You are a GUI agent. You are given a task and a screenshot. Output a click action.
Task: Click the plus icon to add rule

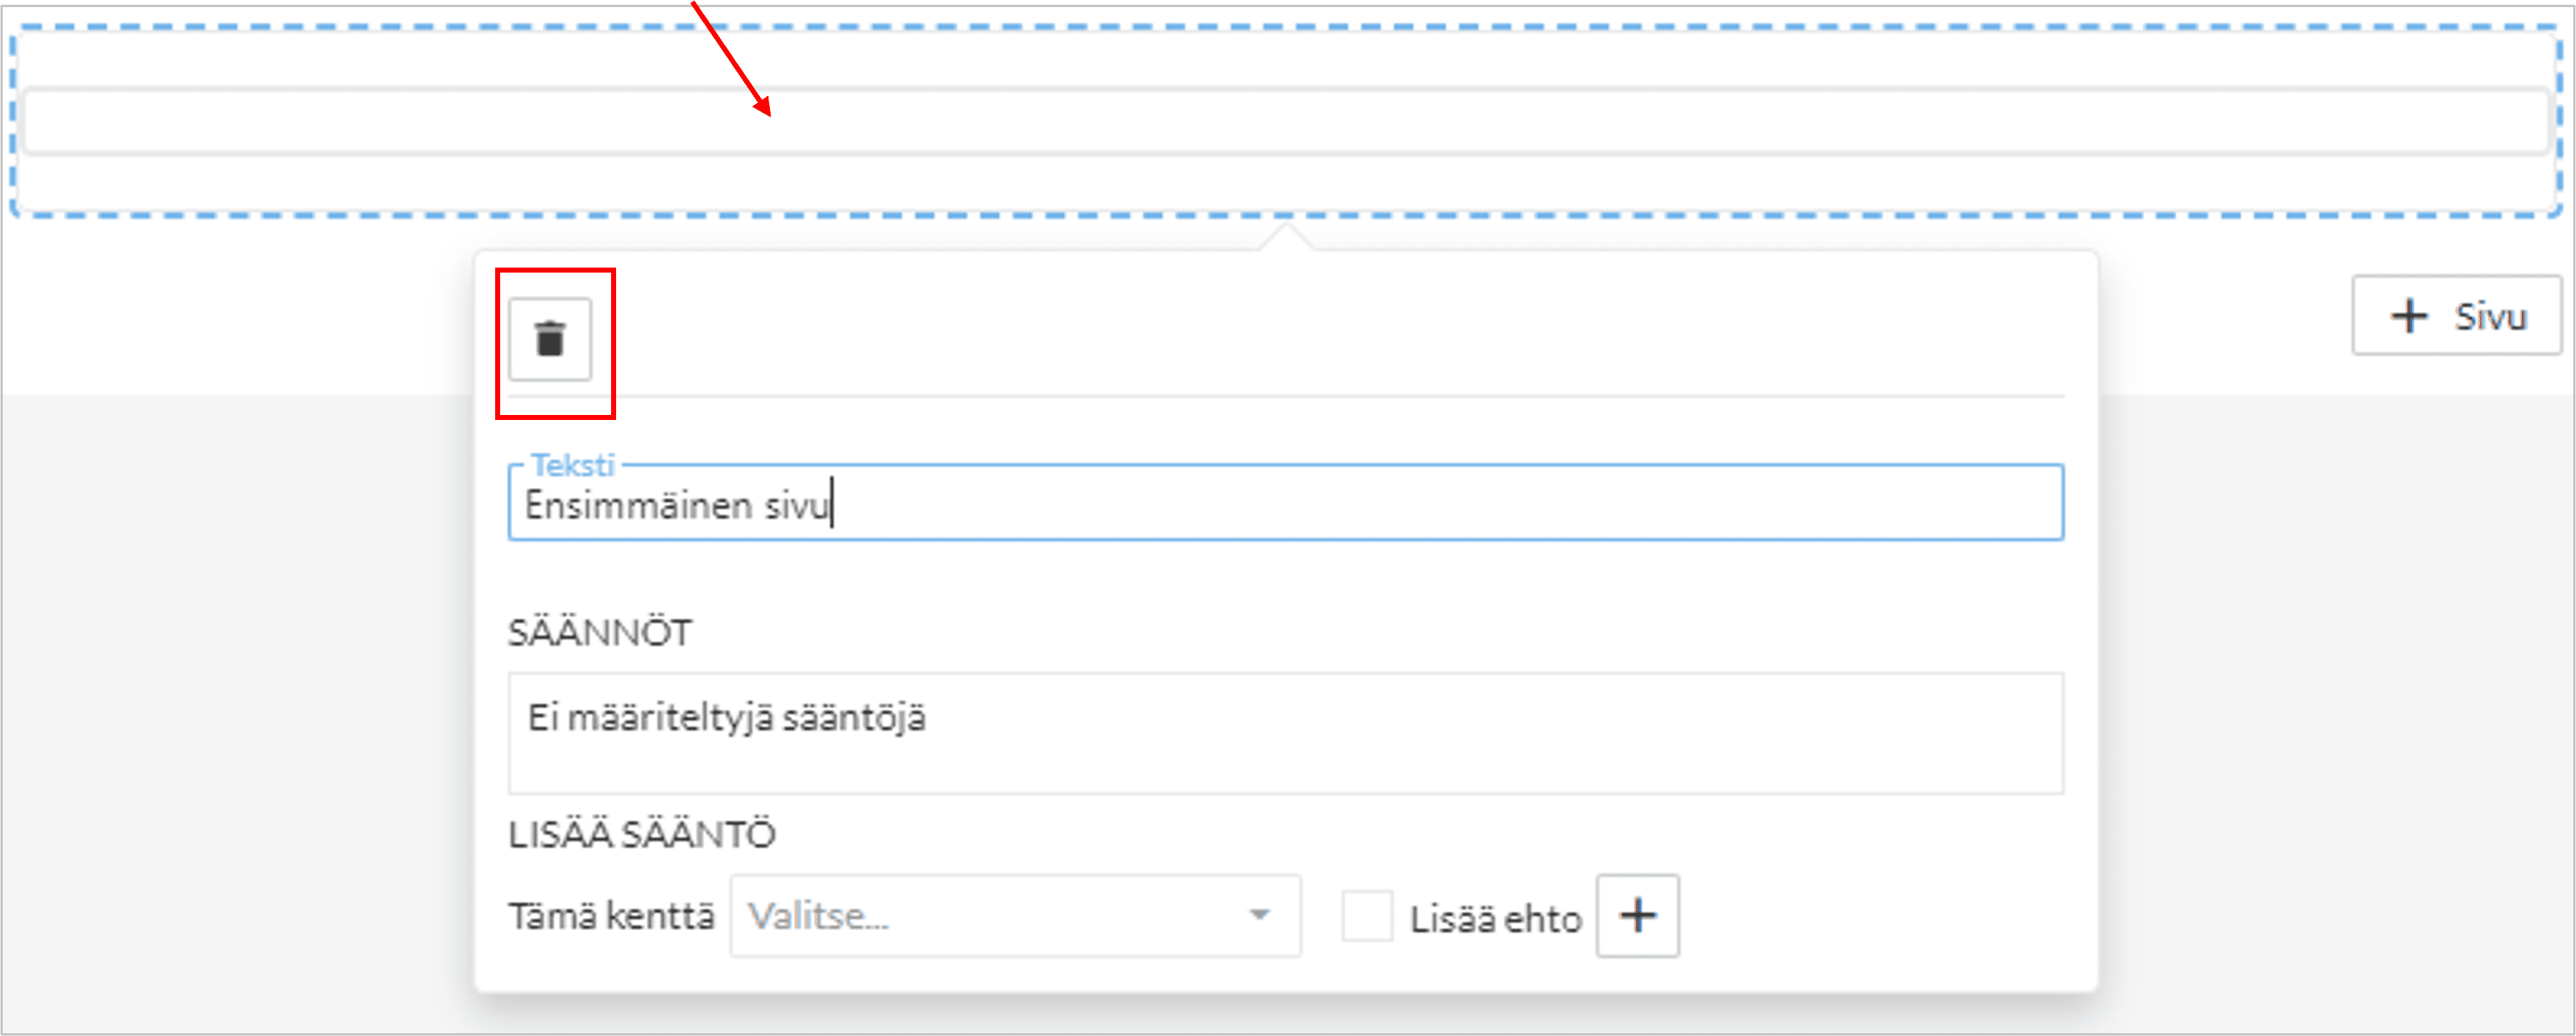point(1637,915)
